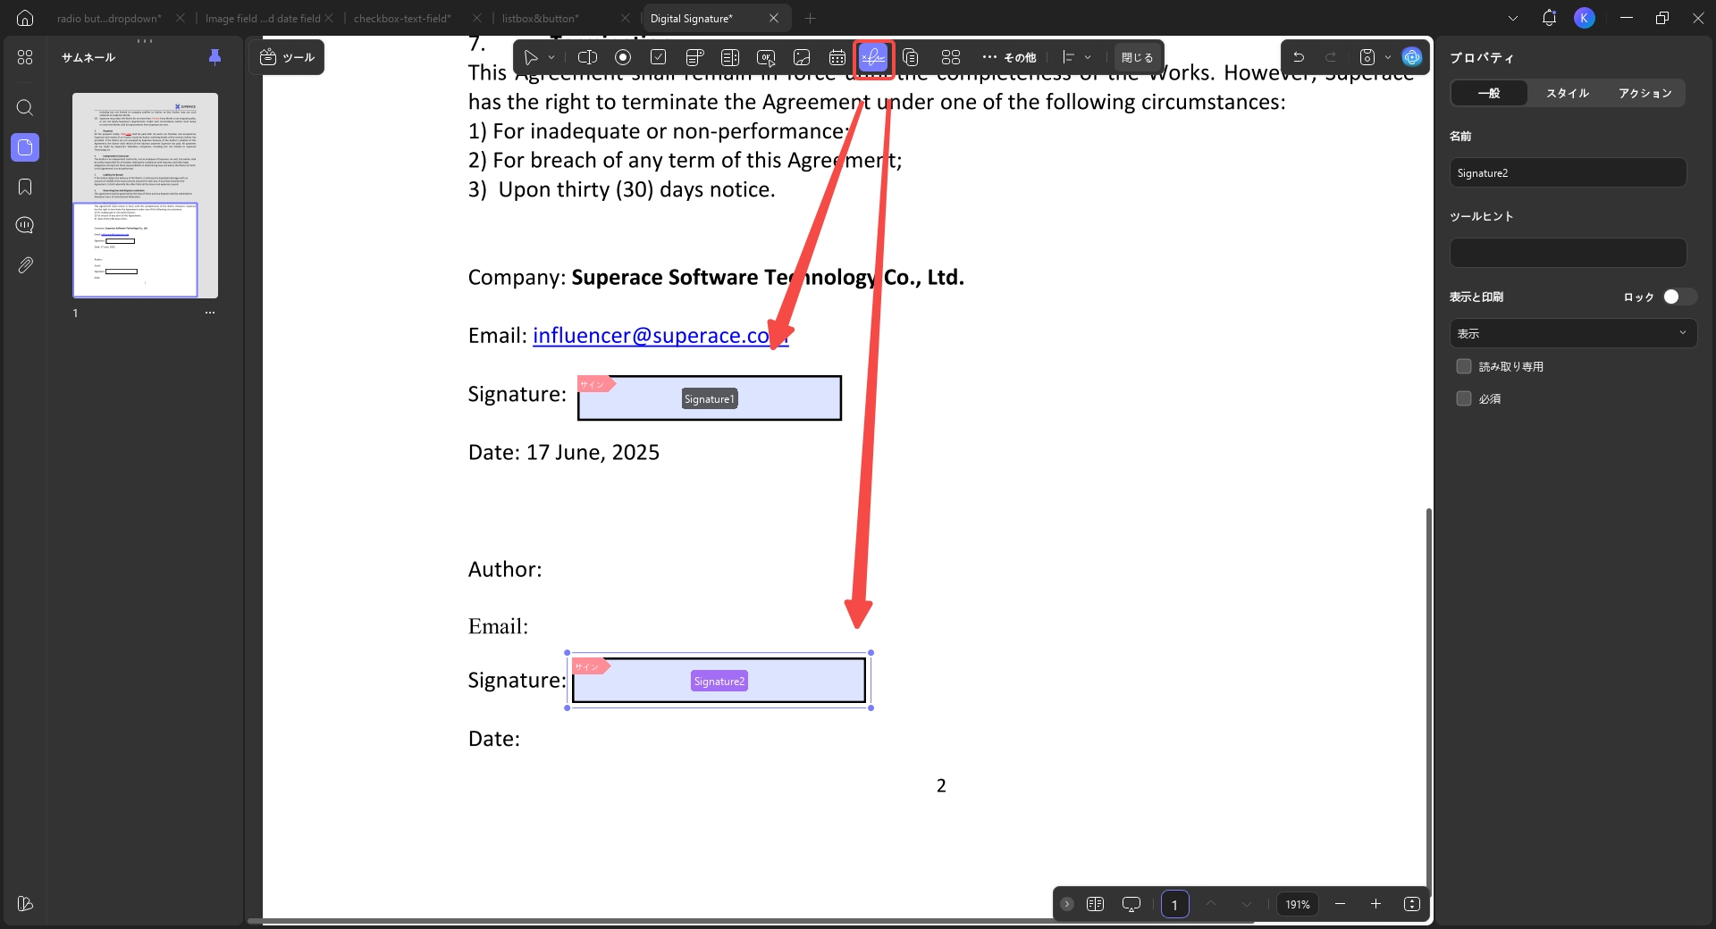Select the list box form tool
This screenshot has width=1716, height=929.
pyautogui.click(x=730, y=57)
